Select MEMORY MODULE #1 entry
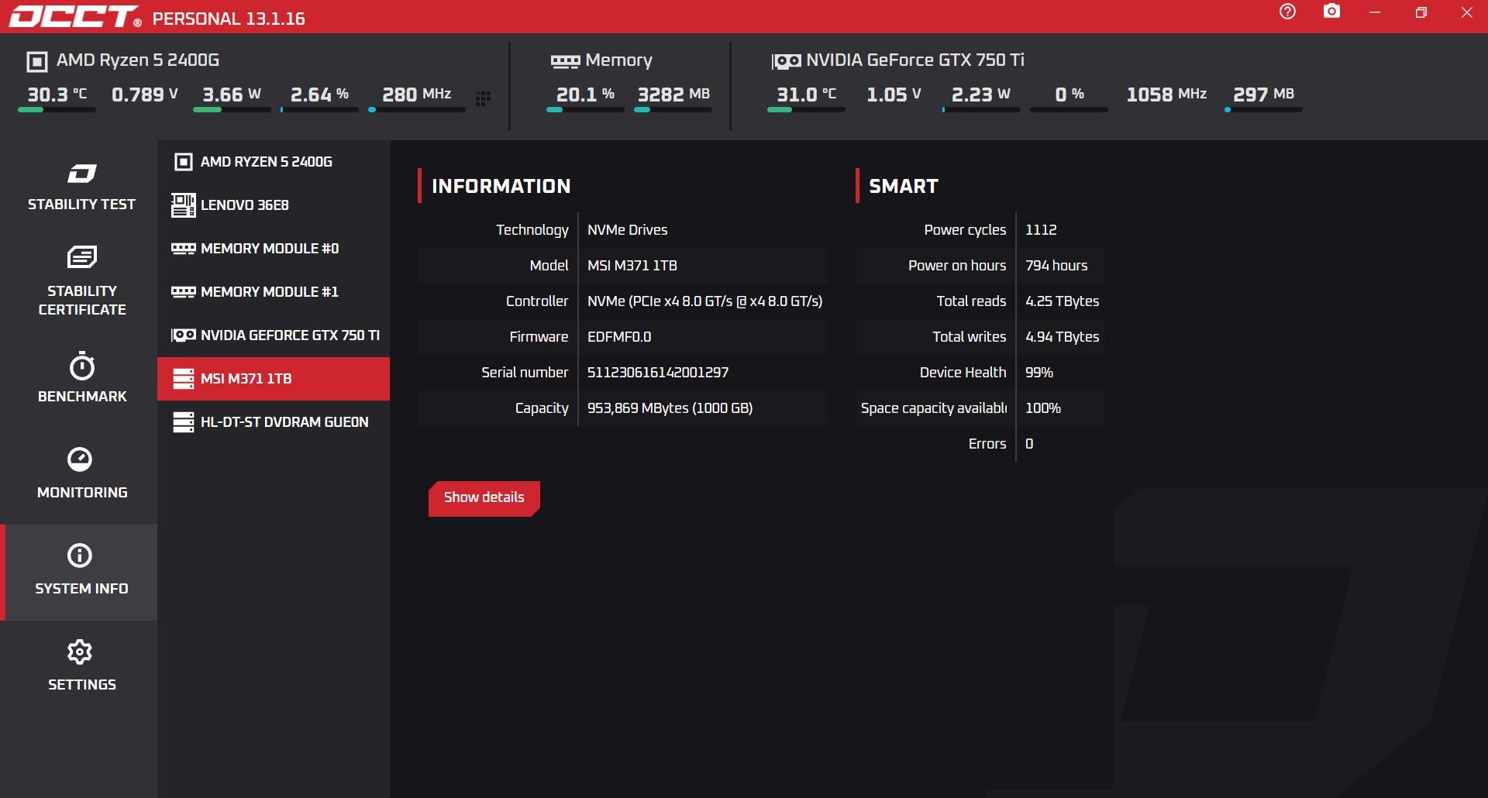Viewport: 1488px width, 798px height. pos(274,292)
